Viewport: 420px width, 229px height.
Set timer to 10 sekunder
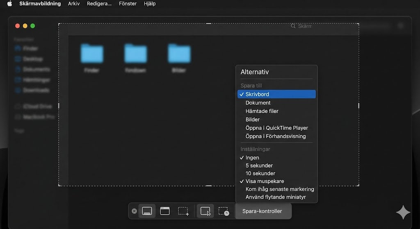[260, 173]
